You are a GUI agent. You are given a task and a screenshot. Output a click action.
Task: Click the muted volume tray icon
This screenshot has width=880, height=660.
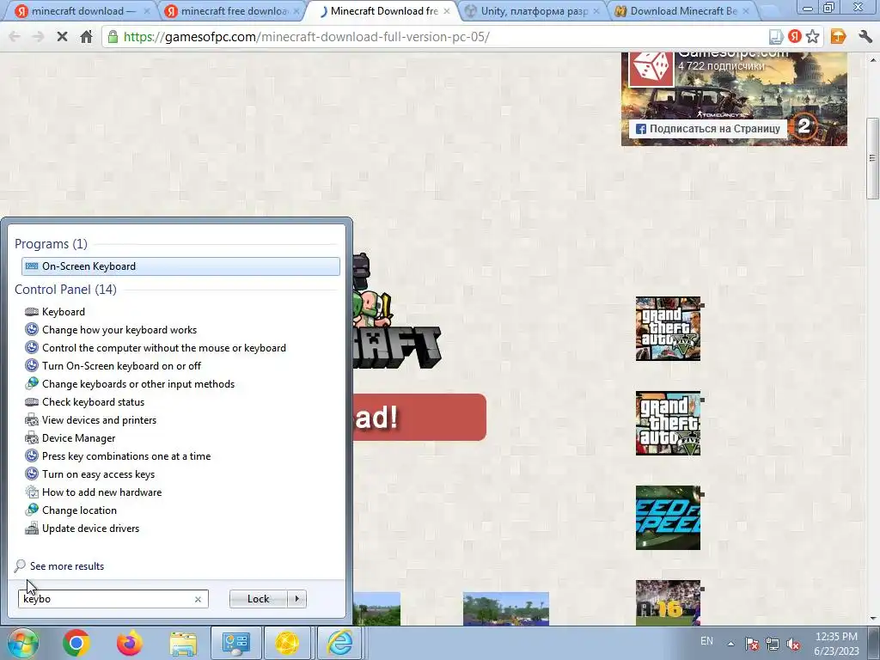click(793, 644)
